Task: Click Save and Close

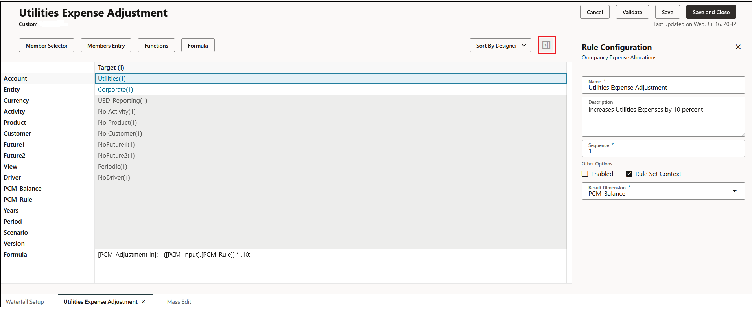Action: [x=711, y=12]
